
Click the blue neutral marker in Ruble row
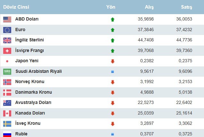click(112, 134)
